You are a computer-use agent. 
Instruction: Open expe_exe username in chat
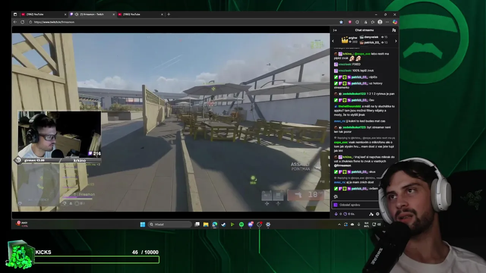pos(341,142)
